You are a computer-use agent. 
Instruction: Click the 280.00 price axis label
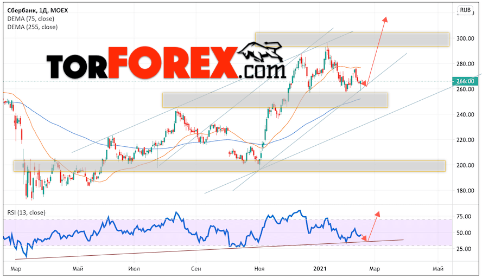tap(465, 64)
